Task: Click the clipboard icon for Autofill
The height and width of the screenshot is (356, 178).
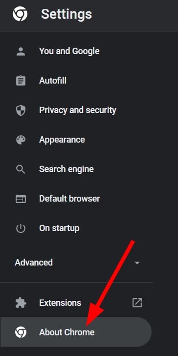Action: pos(21,81)
